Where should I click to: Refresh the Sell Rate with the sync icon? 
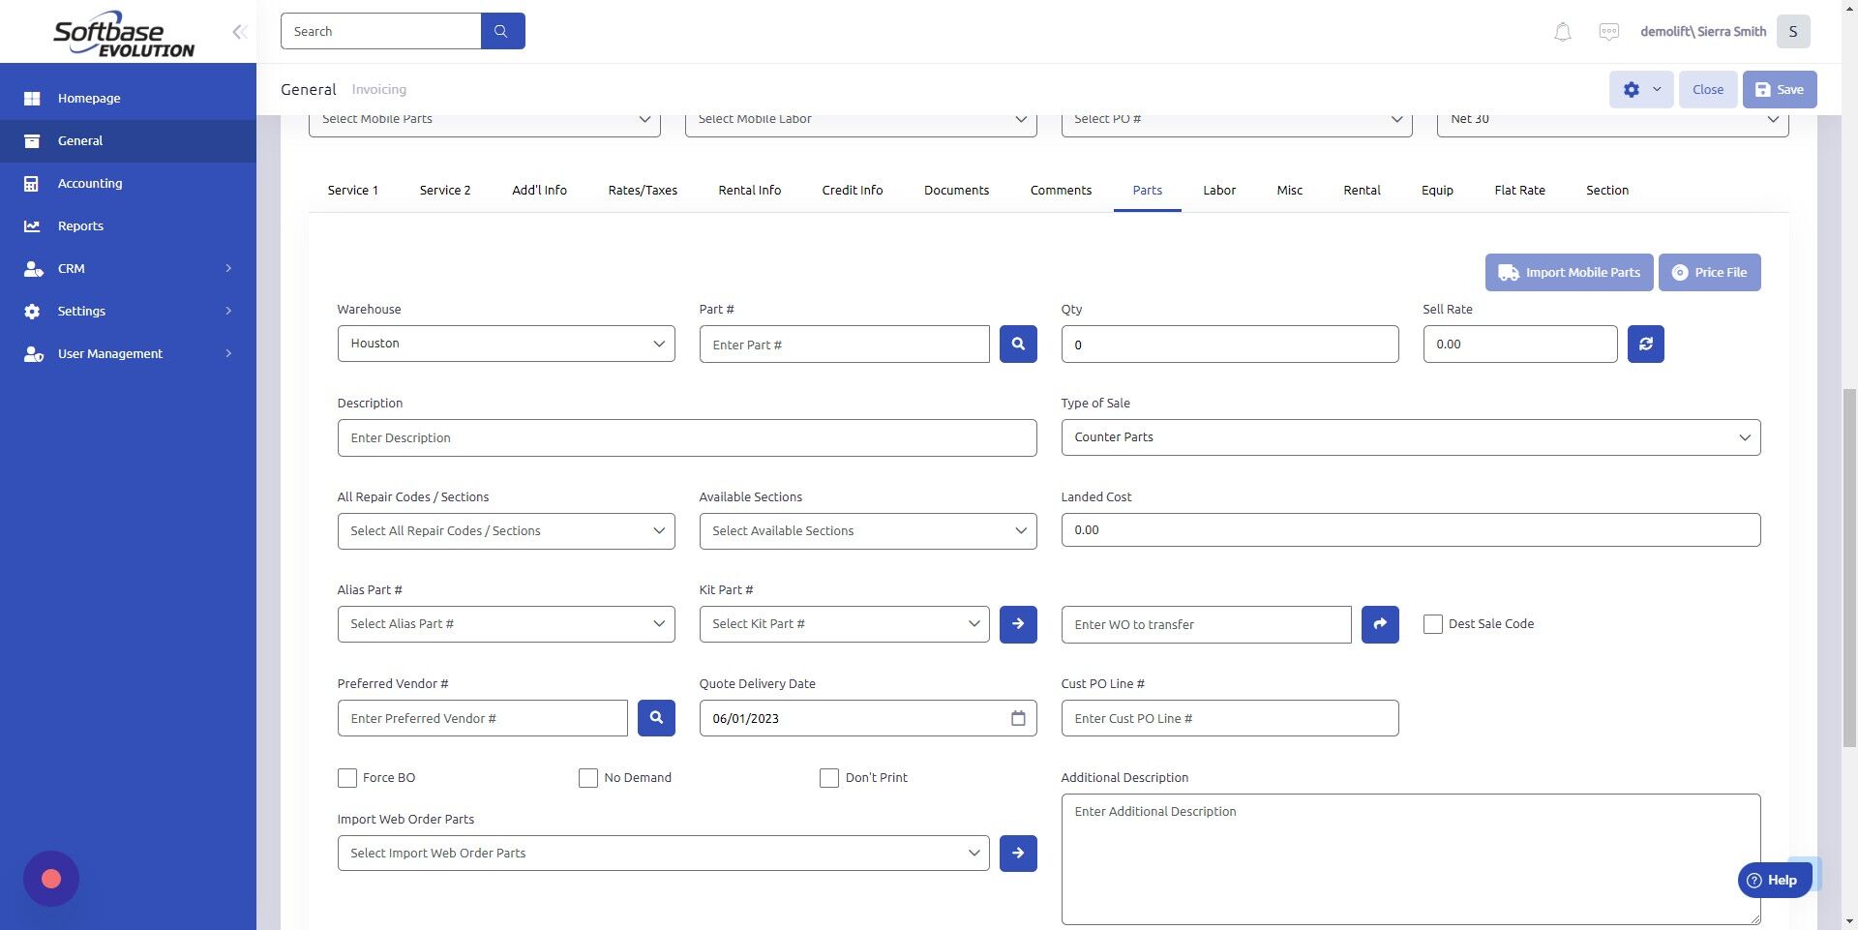(x=1645, y=344)
